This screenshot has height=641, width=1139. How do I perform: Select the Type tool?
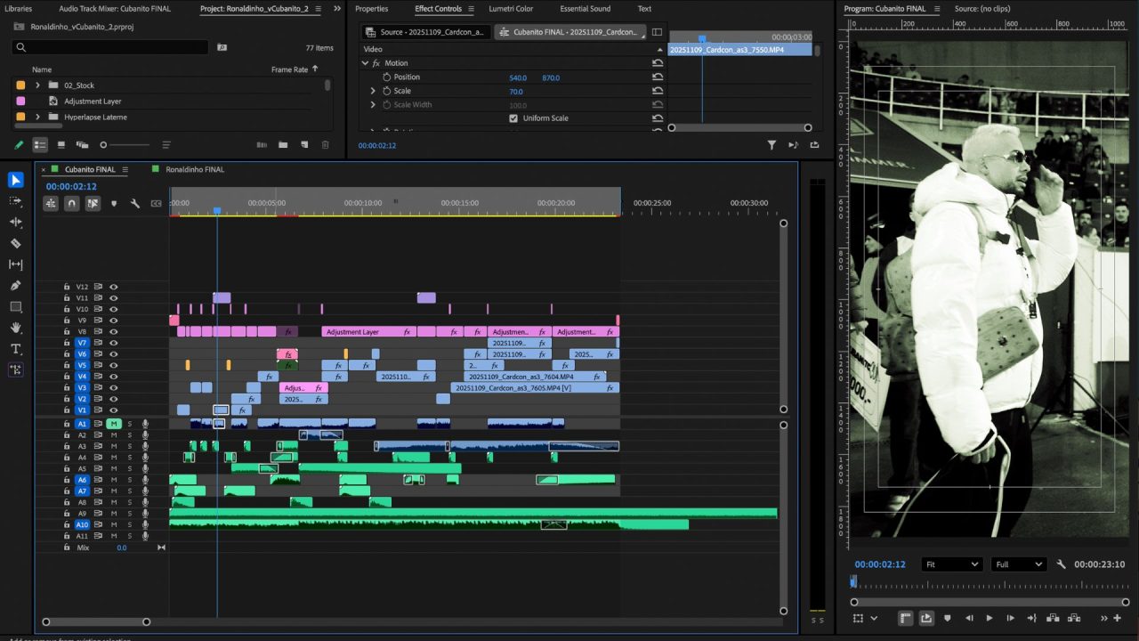(x=15, y=349)
